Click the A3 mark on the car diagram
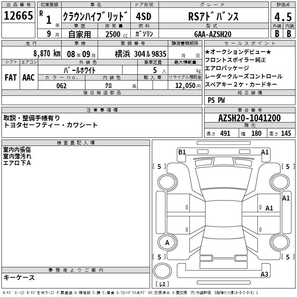297x297 pixels. 264,274
